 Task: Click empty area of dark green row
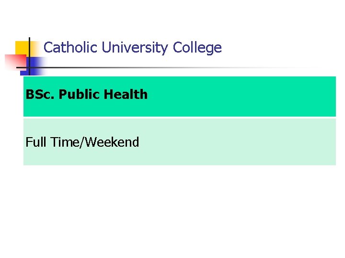(x=240, y=96)
